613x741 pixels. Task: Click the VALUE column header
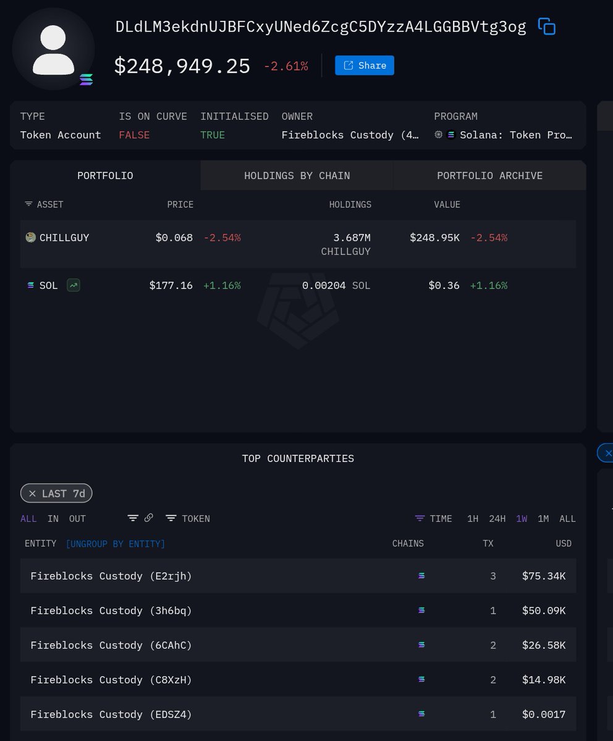click(x=447, y=204)
